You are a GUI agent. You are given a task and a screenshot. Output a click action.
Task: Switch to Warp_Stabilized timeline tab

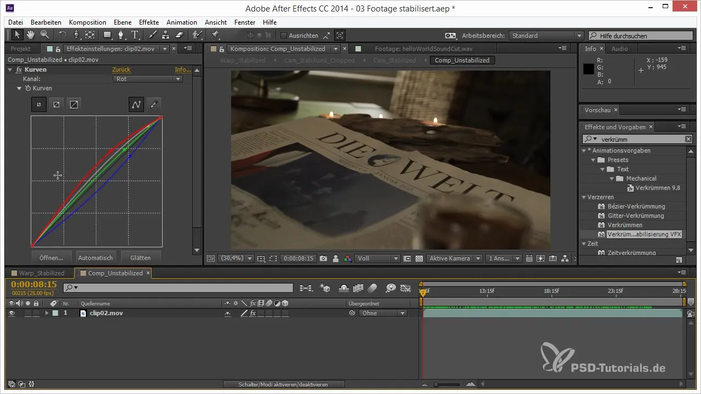pyautogui.click(x=42, y=273)
